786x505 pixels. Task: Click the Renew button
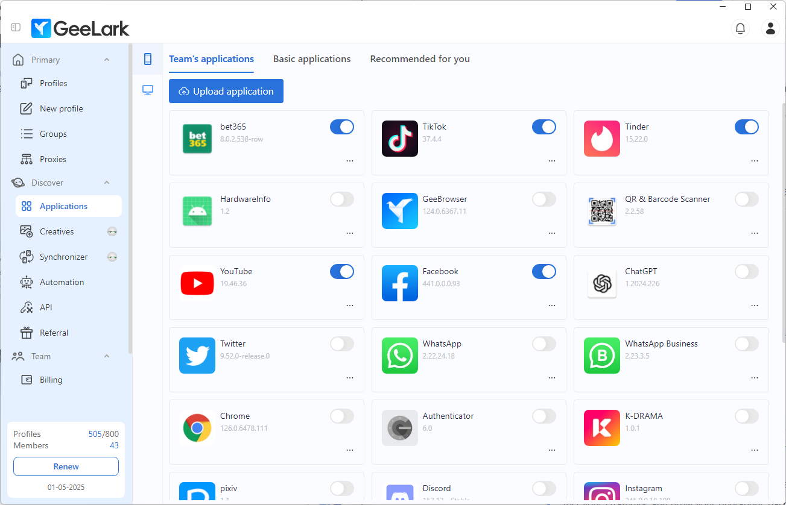point(66,466)
